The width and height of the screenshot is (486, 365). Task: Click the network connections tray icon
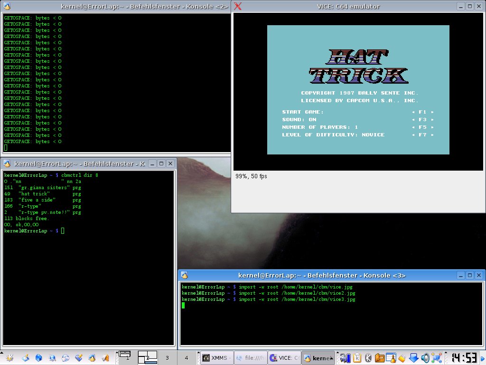[x=437, y=358]
